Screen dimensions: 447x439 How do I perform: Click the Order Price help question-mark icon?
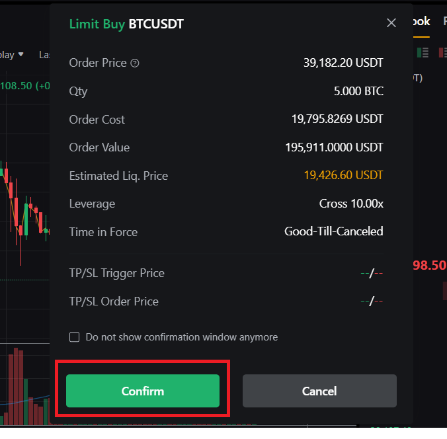point(134,63)
